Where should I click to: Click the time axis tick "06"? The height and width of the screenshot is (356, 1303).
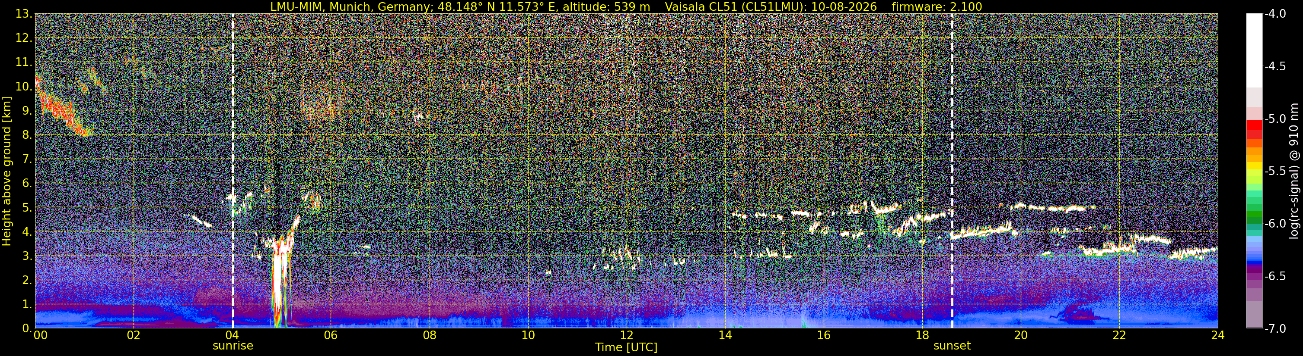point(330,335)
